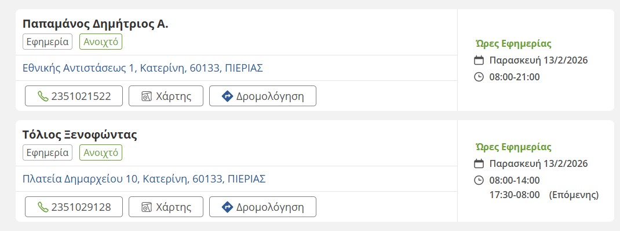This screenshot has height=231, width=620.
Task: Click phone icon beside 2351029128
Action: click(43, 207)
